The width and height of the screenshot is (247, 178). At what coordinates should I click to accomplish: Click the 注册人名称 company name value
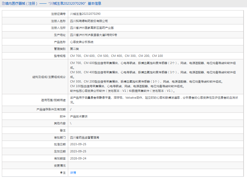(89, 21)
